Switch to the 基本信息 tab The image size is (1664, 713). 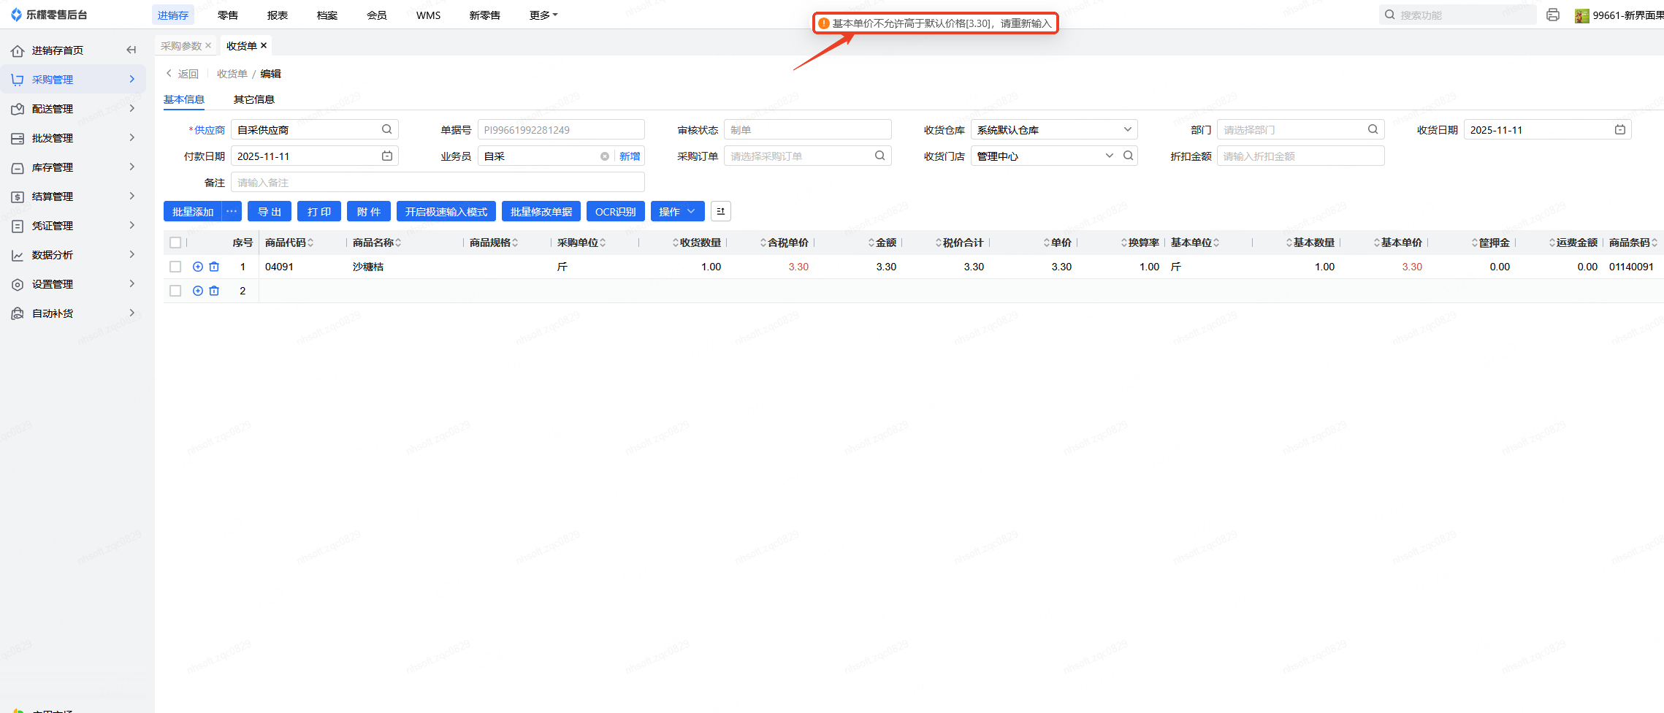pos(184,99)
